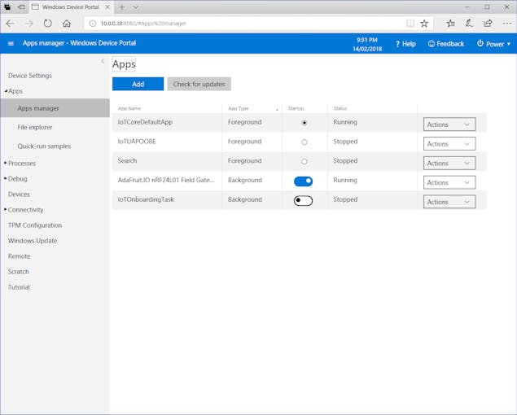
Task: Select IoTUAPOOBE startup radio button
Action: [305, 142]
